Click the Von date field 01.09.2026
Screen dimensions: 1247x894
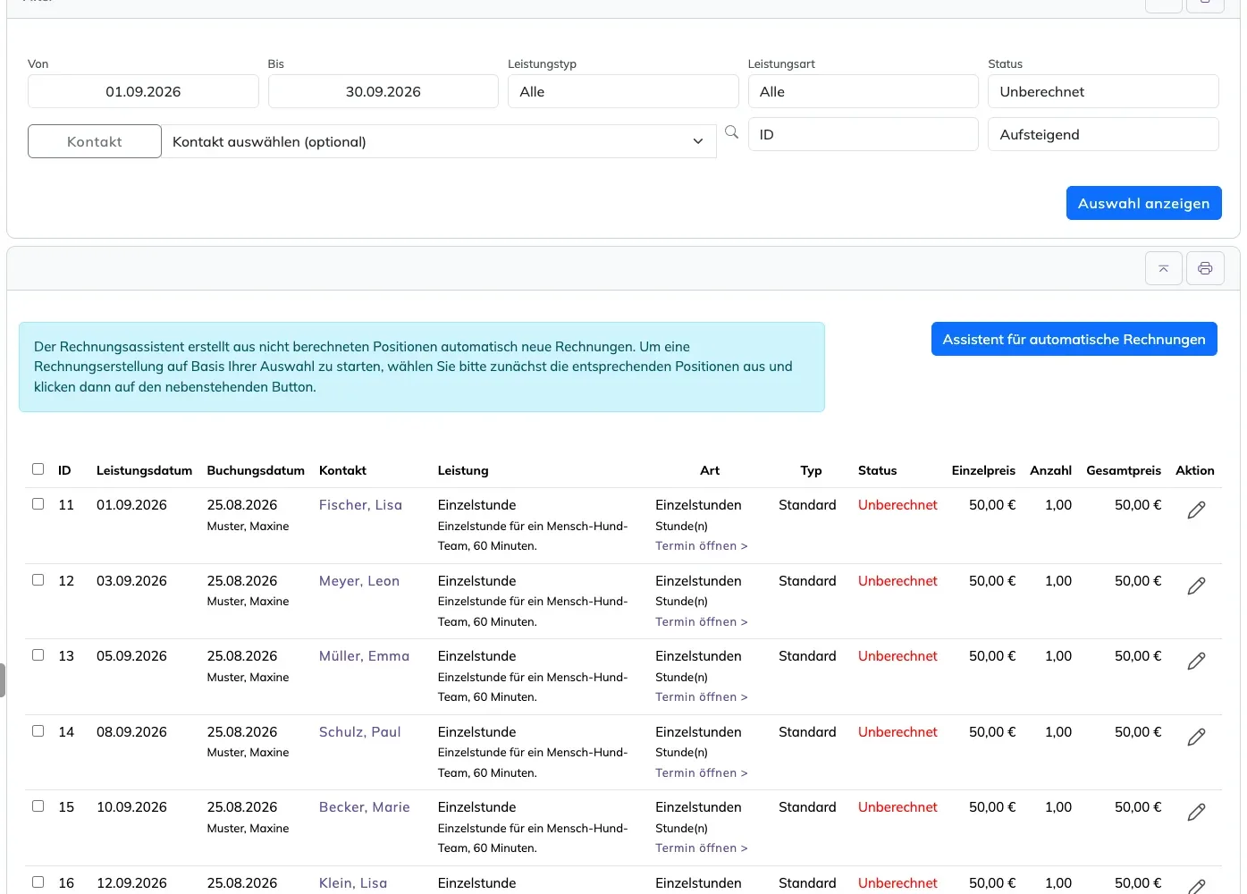click(143, 91)
